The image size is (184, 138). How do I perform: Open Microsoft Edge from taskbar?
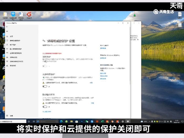pos(61,121)
